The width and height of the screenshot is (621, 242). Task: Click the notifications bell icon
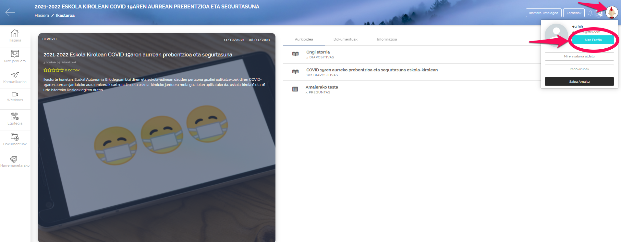point(590,13)
